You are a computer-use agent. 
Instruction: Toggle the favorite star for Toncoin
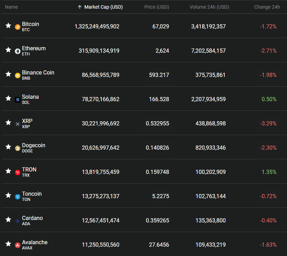(8, 195)
